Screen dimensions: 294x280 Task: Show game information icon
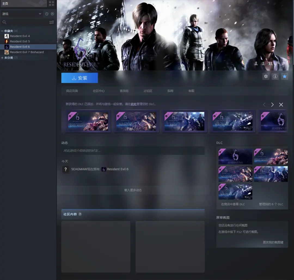pos(275,76)
